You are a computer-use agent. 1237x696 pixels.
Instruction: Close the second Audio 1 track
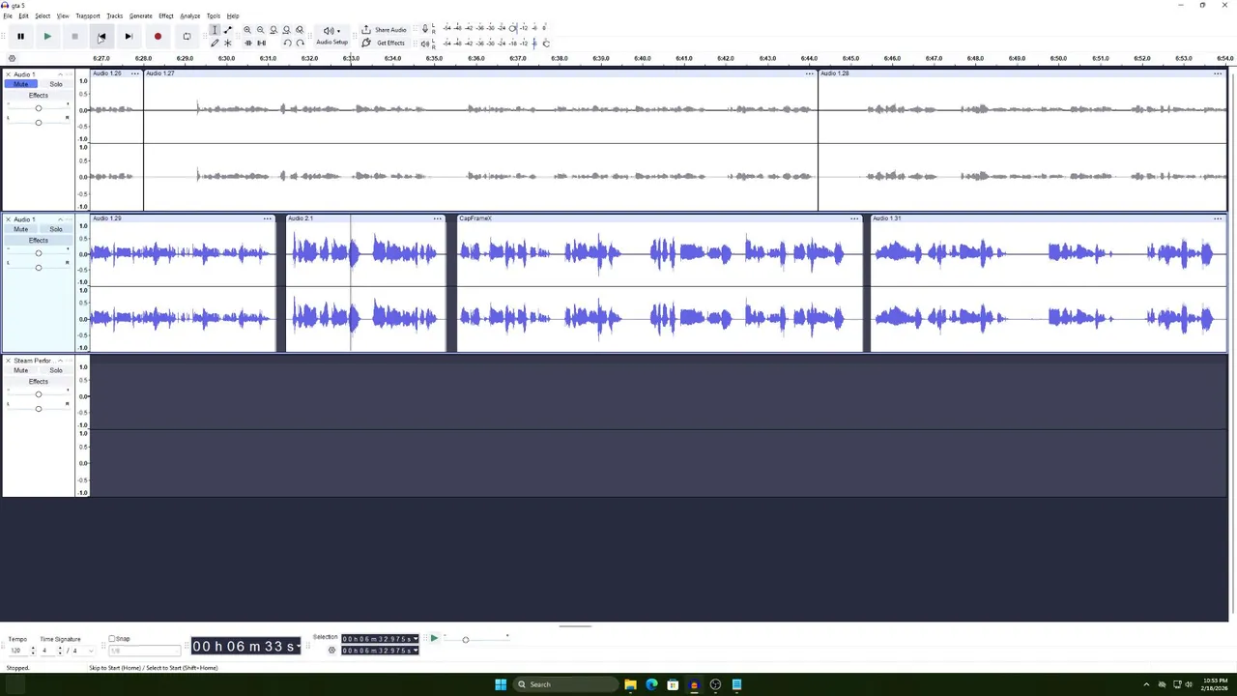tap(9, 219)
